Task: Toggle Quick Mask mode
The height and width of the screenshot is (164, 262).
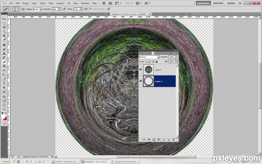Action: tap(4, 123)
